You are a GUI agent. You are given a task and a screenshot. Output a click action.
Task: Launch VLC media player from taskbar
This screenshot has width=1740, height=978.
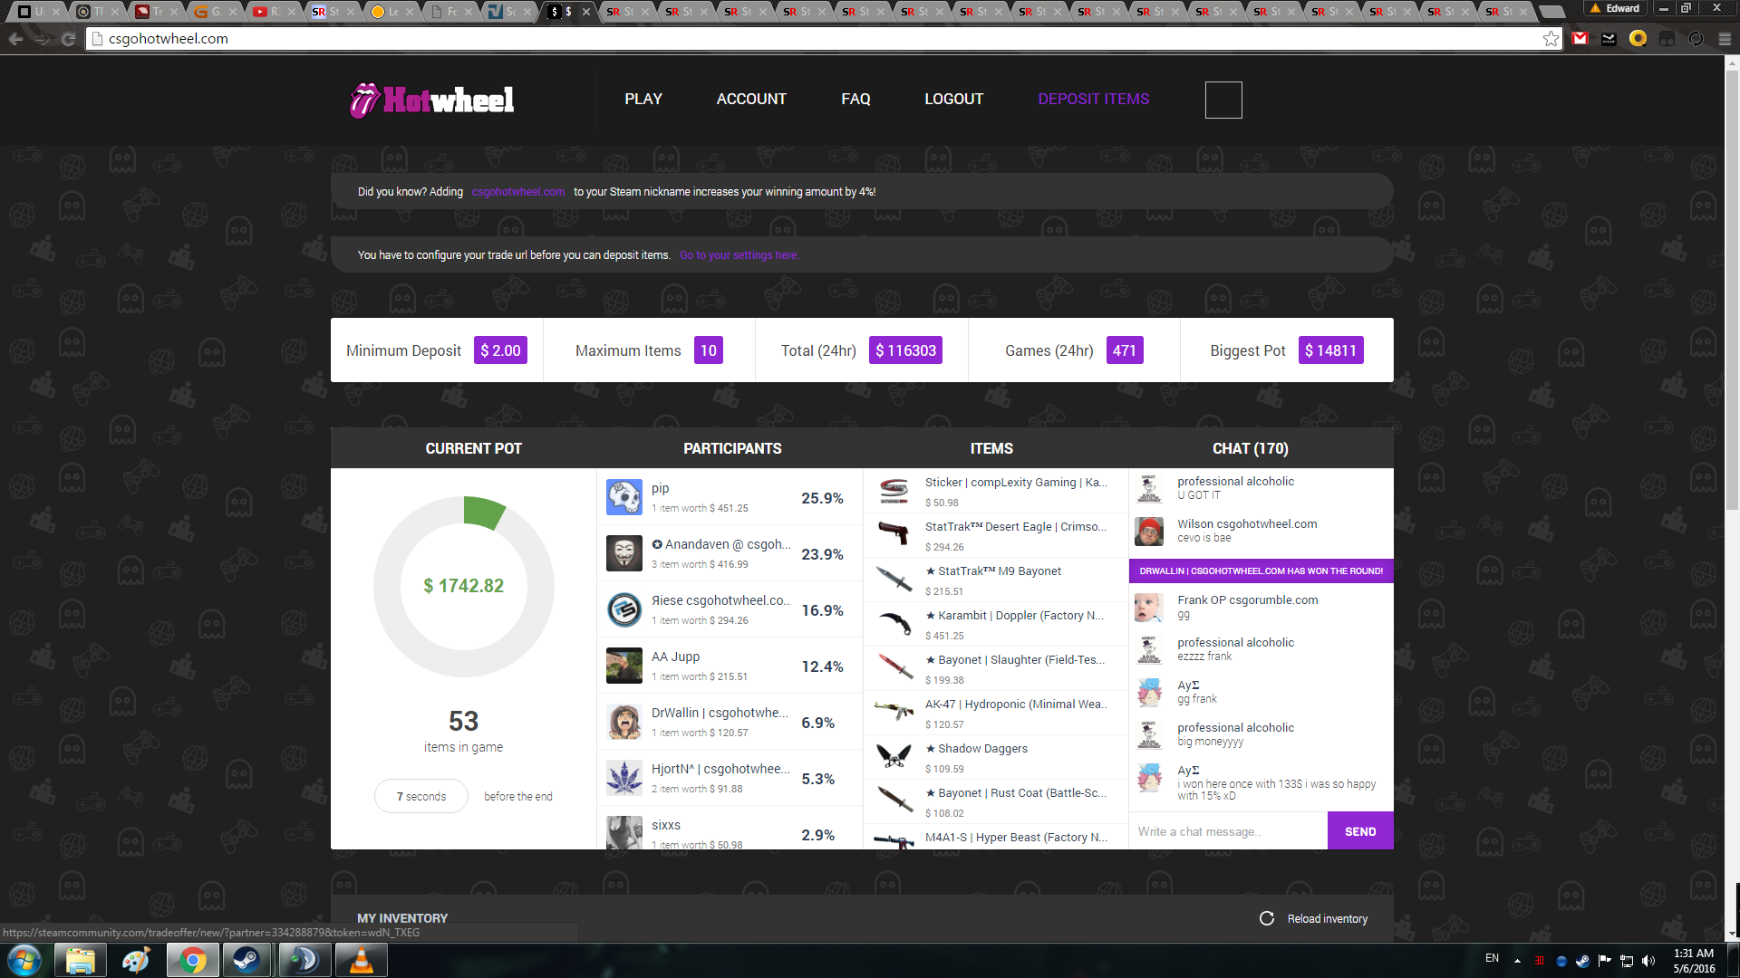tap(361, 960)
